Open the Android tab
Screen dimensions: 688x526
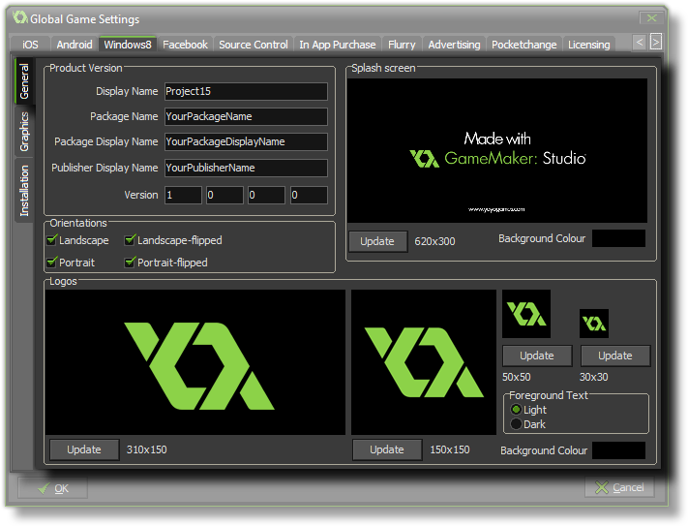pos(75,45)
